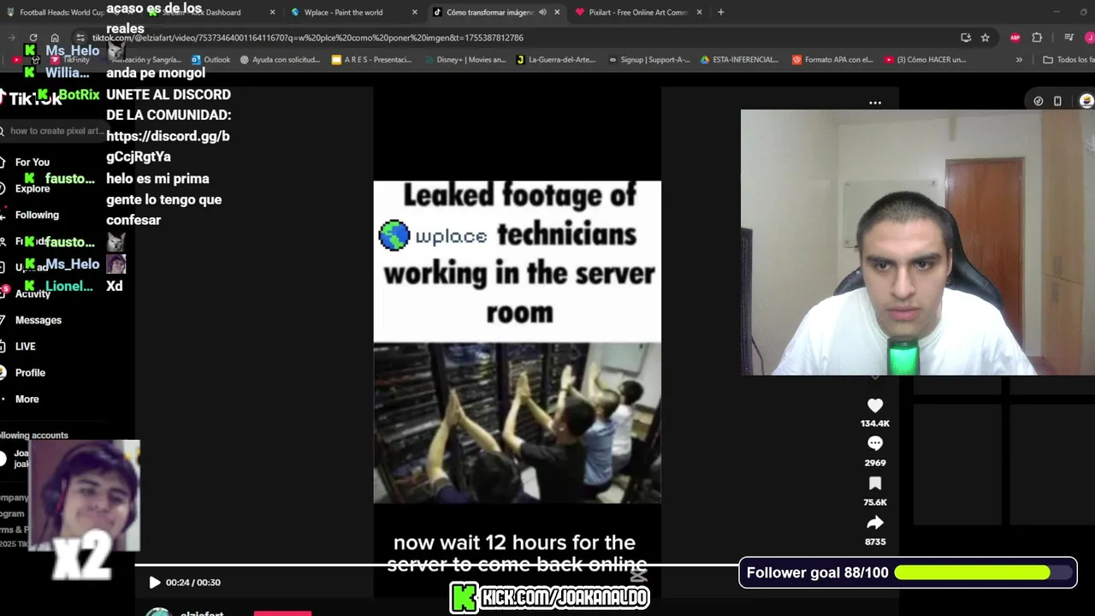Open the TikTok Following page
The image size is (1095, 616).
(37, 215)
